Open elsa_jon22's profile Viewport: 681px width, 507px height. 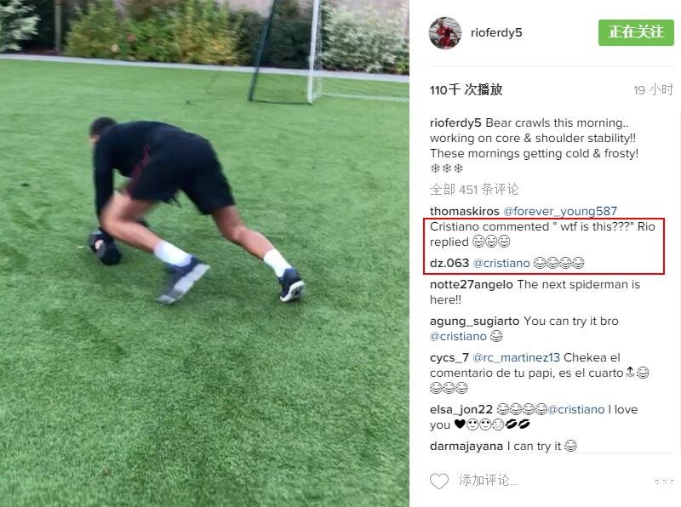click(461, 410)
